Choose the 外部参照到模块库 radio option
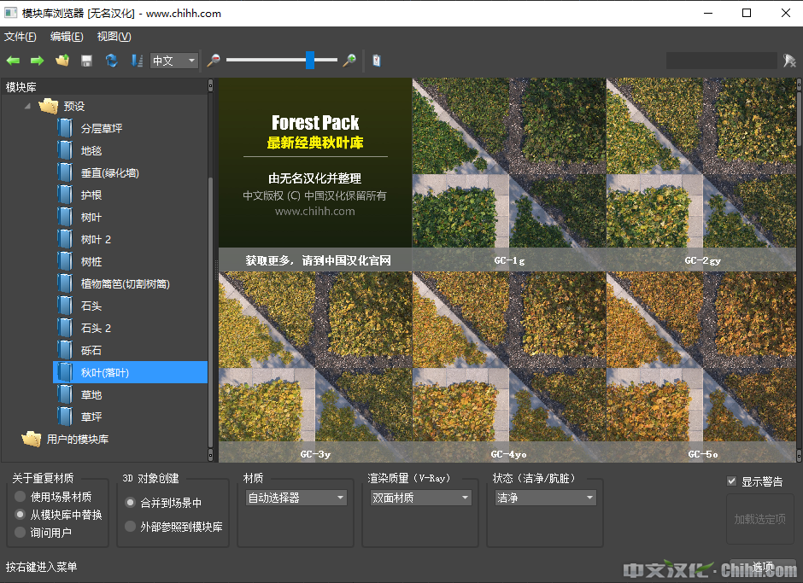Viewport: 803px width, 583px height. pos(131,527)
